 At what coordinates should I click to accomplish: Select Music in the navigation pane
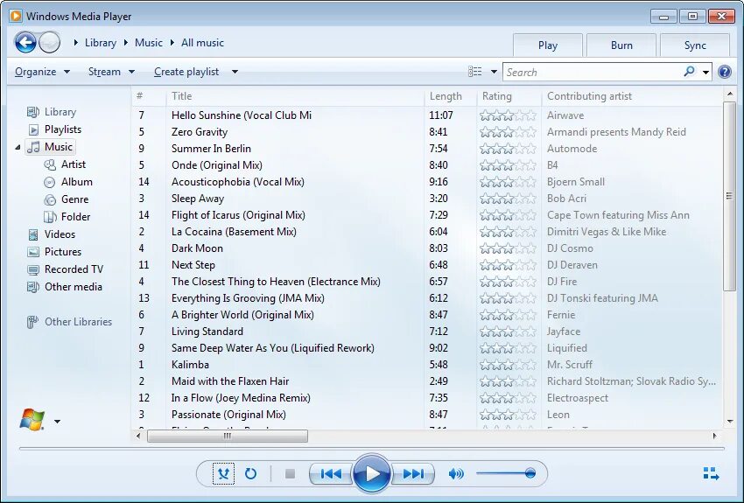[50, 147]
